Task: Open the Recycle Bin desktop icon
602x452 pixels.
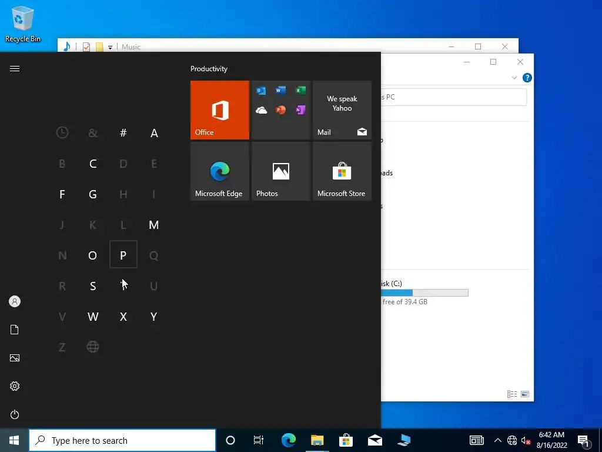Action: [x=23, y=24]
